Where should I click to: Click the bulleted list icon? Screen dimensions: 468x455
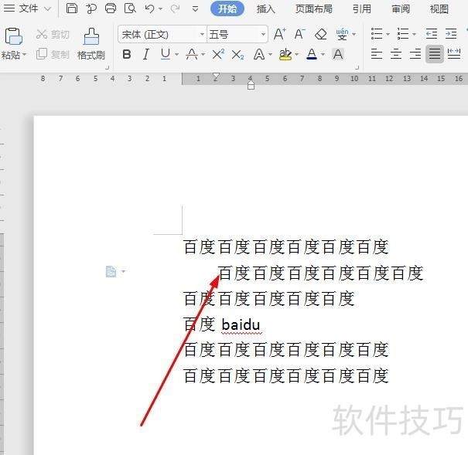(x=377, y=34)
